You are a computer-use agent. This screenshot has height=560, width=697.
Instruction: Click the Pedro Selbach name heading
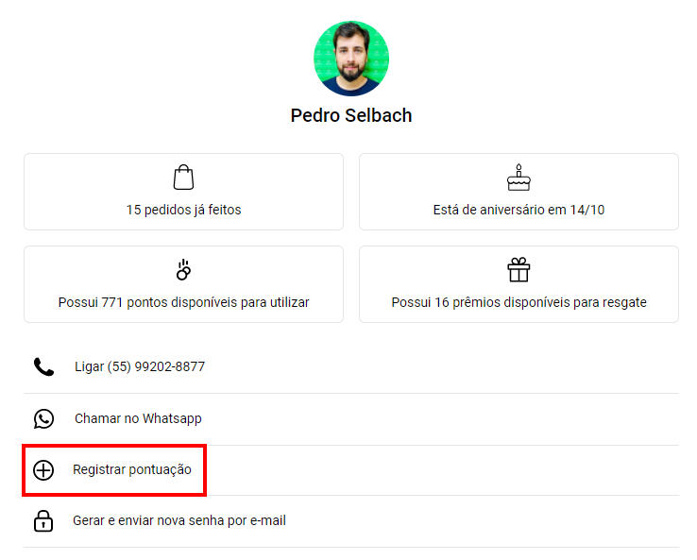351,115
